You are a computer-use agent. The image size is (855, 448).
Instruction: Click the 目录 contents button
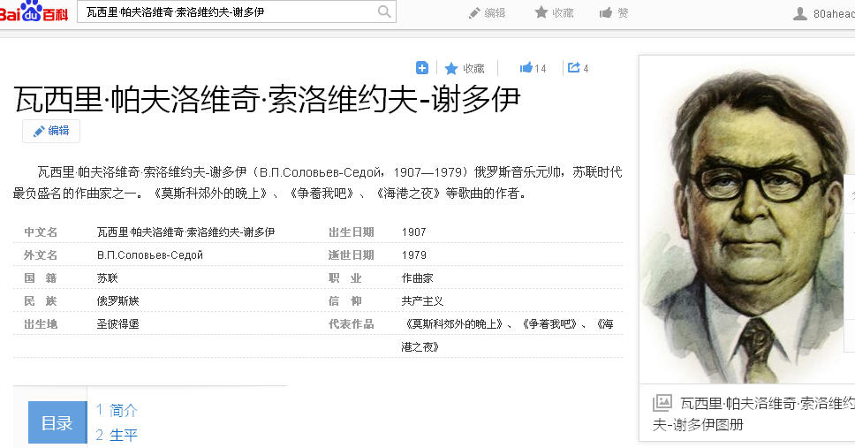[x=57, y=422]
